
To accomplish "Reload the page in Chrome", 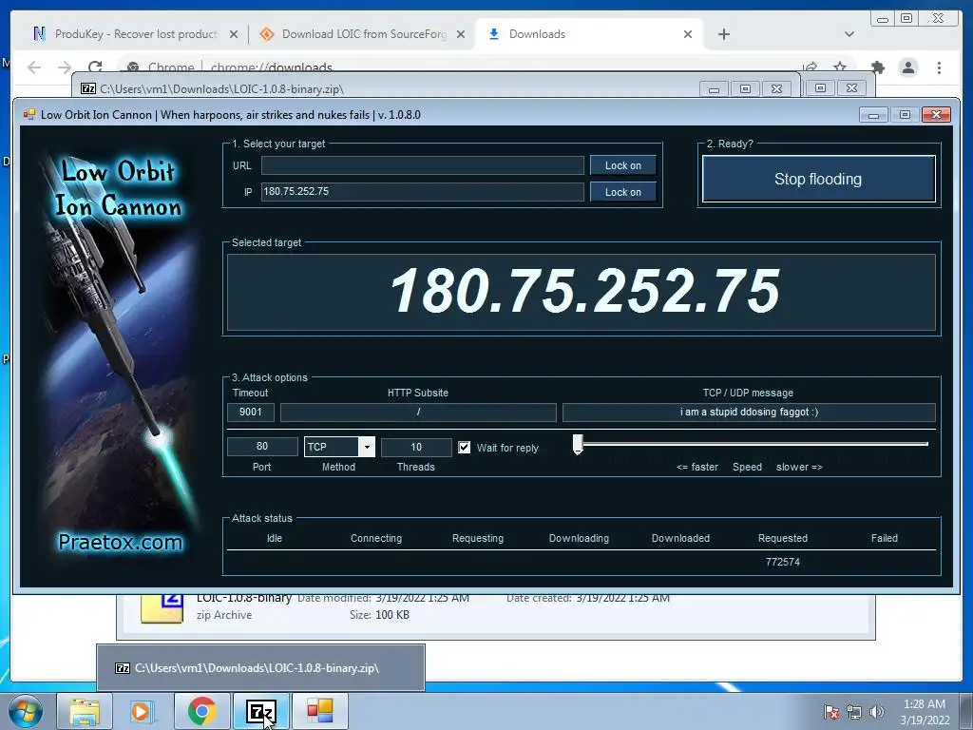I will pos(95,67).
